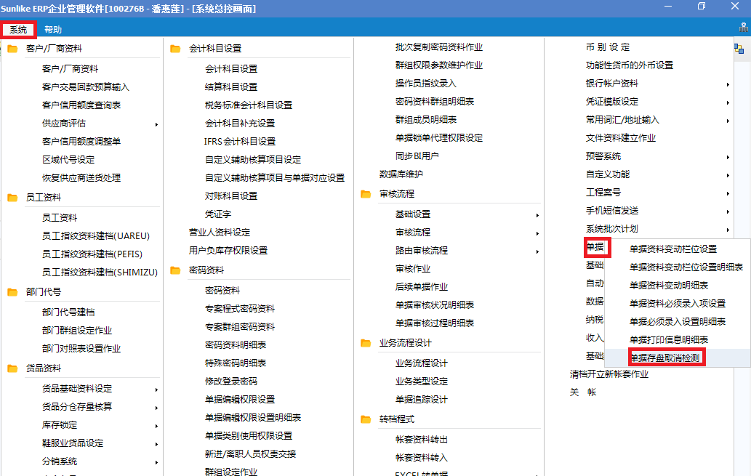
Task: Open 帐套资料转出
Action: click(421, 439)
